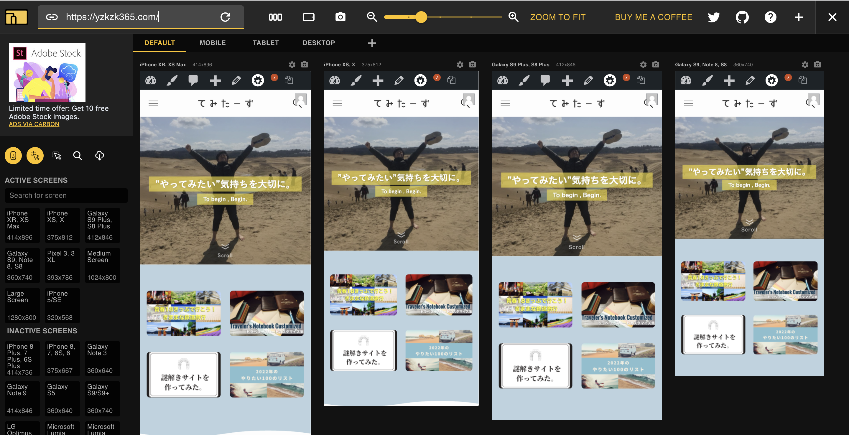849x435 pixels.
Task: Toggle the inspect element cursor icon
Action: coord(57,156)
